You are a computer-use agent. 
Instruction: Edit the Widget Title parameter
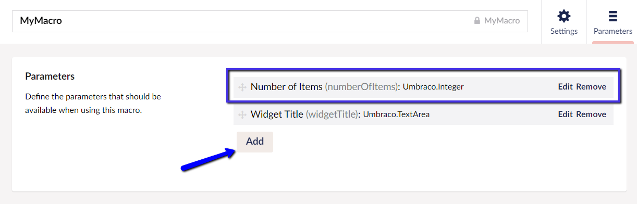[x=565, y=114]
